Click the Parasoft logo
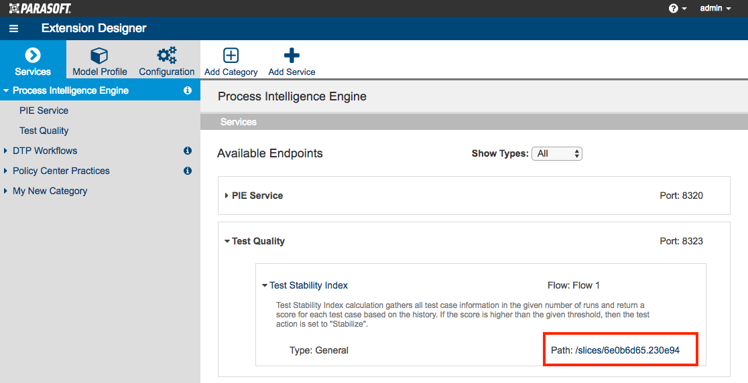Screen dimensions: 748x383 [x=40, y=8]
